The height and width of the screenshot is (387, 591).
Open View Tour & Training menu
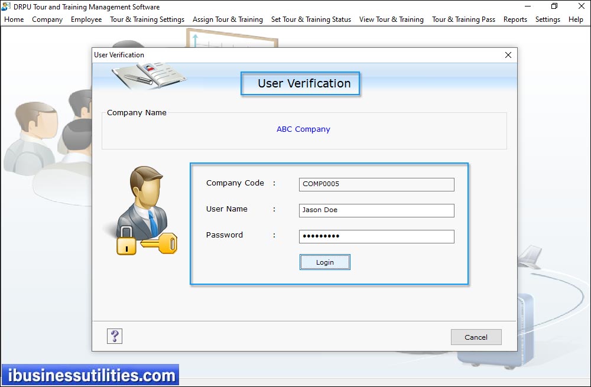391,19
